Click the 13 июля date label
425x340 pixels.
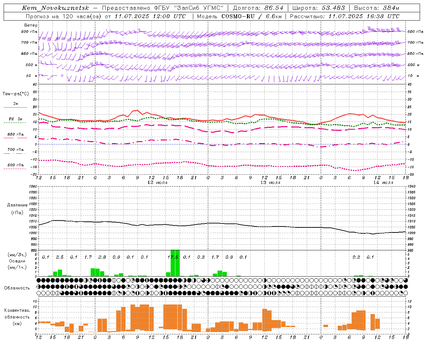[x=270, y=183]
